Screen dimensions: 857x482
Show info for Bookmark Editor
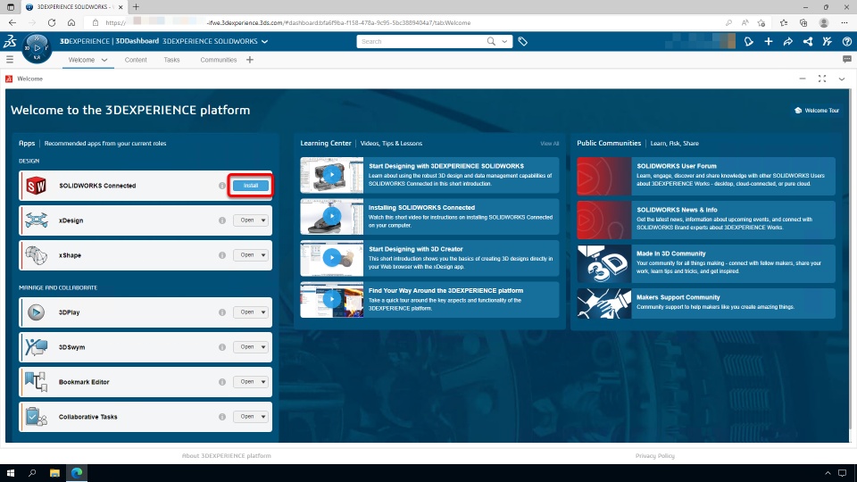click(x=222, y=382)
